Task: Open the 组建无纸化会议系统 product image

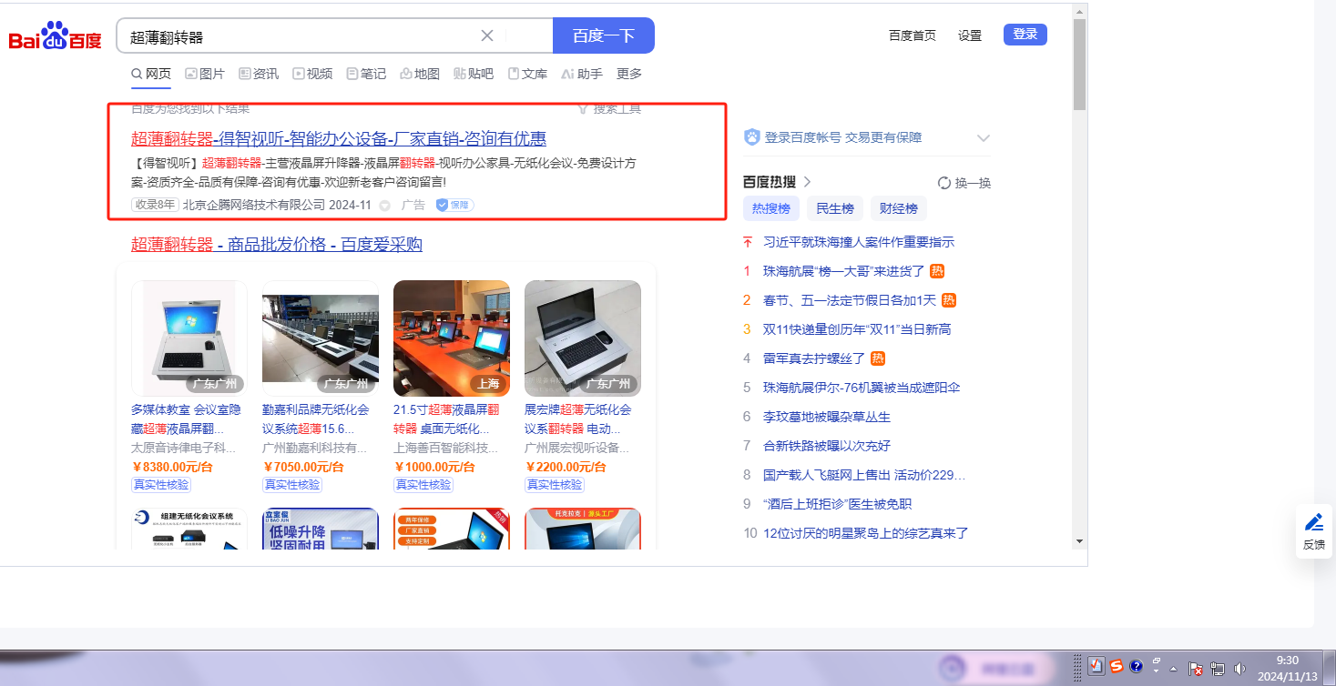Action: click(x=189, y=529)
